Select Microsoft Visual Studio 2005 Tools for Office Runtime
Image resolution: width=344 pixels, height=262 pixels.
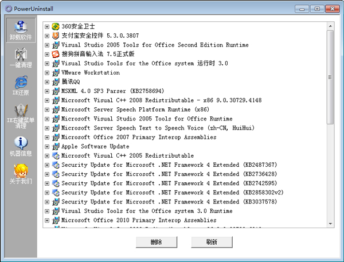point(147,119)
